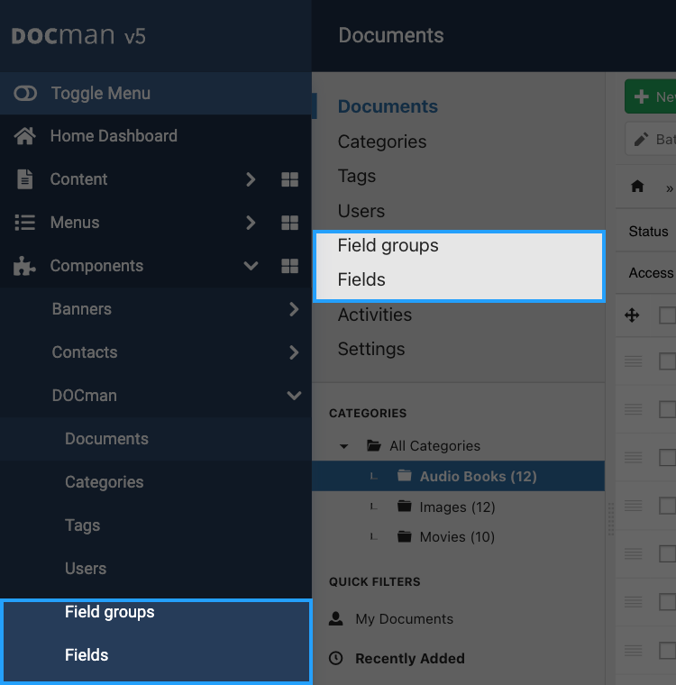Open the Menus dashboard grid icon
This screenshot has height=685, width=676.
pos(289,223)
